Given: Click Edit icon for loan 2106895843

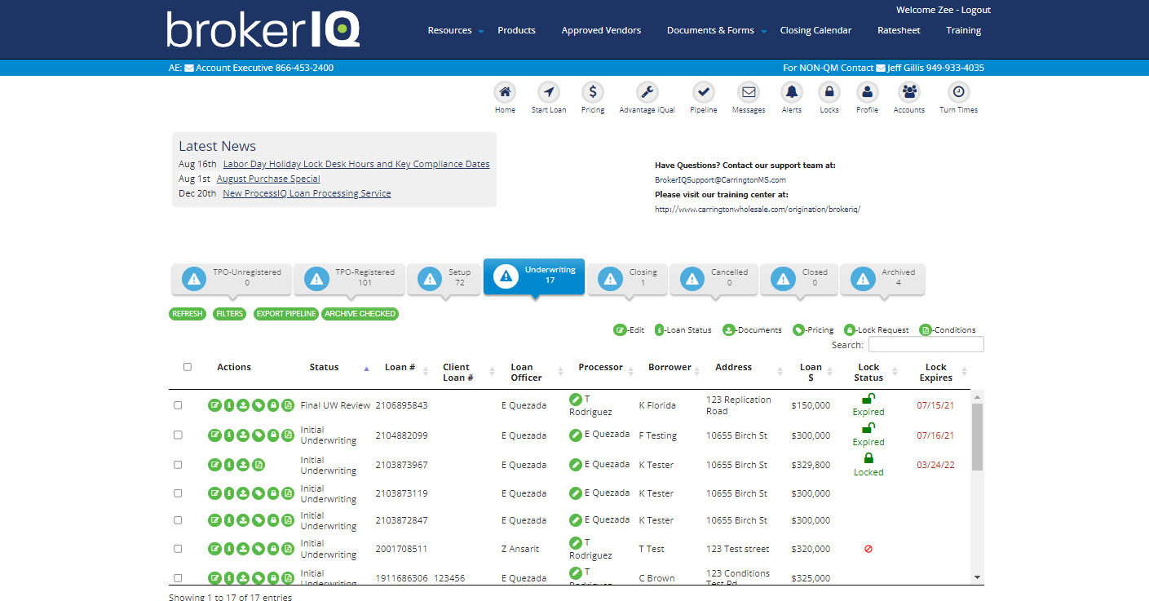Looking at the screenshot, I should coord(214,405).
